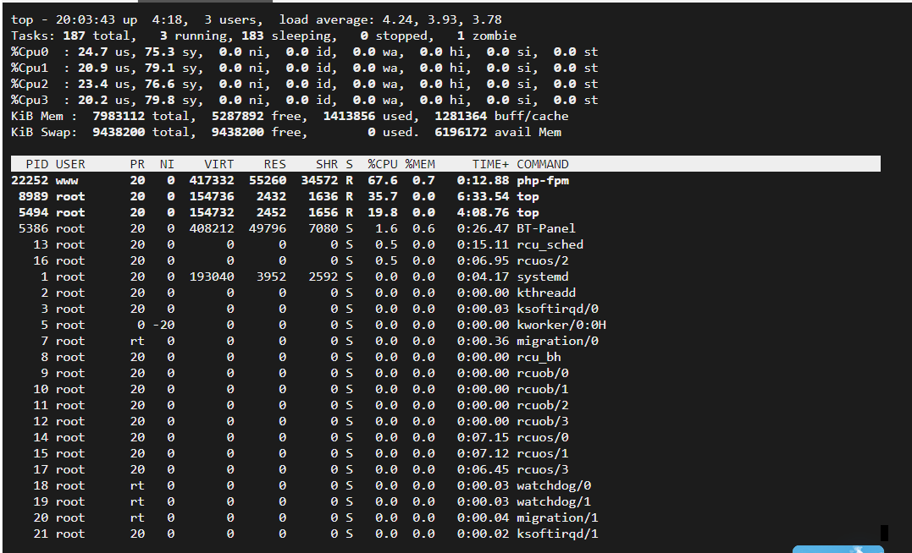
Task: Click the black terminal cursor block
Action: tap(884, 533)
